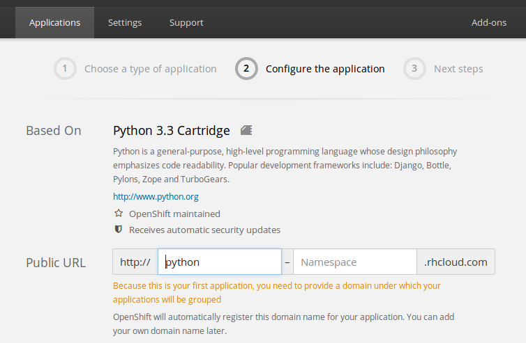Click the Configure the application step title
Image resolution: width=526 pixels, height=343 pixels.
(x=325, y=69)
